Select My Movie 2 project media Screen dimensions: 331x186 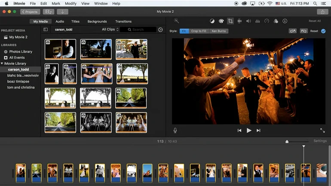pyautogui.click(x=18, y=37)
